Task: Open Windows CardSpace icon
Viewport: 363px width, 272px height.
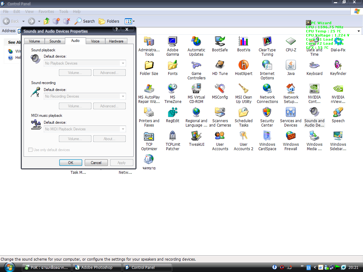Action: (x=267, y=140)
